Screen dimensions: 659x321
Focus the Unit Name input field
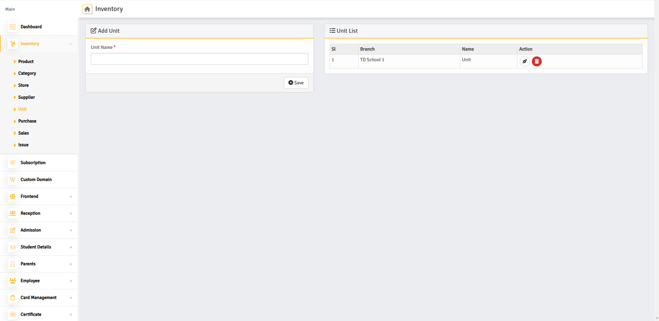(x=199, y=59)
